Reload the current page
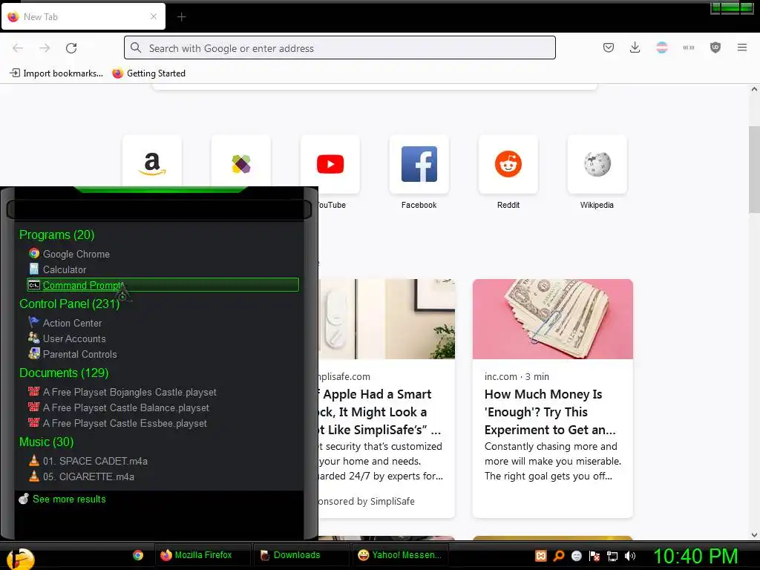The image size is (760, 570). (71, 48)
